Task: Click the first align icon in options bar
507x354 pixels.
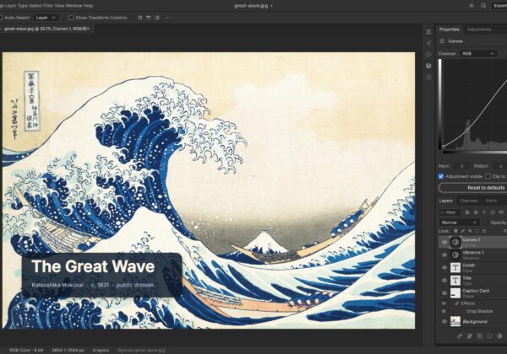Action: coord(140,18)
